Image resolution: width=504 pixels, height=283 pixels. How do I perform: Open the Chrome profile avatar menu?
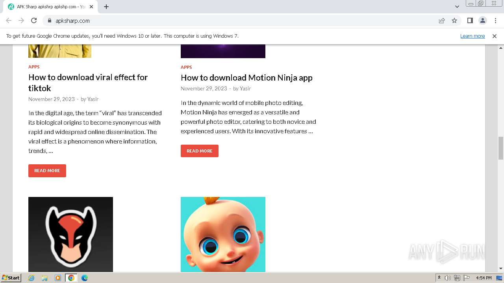click(482, 20)
